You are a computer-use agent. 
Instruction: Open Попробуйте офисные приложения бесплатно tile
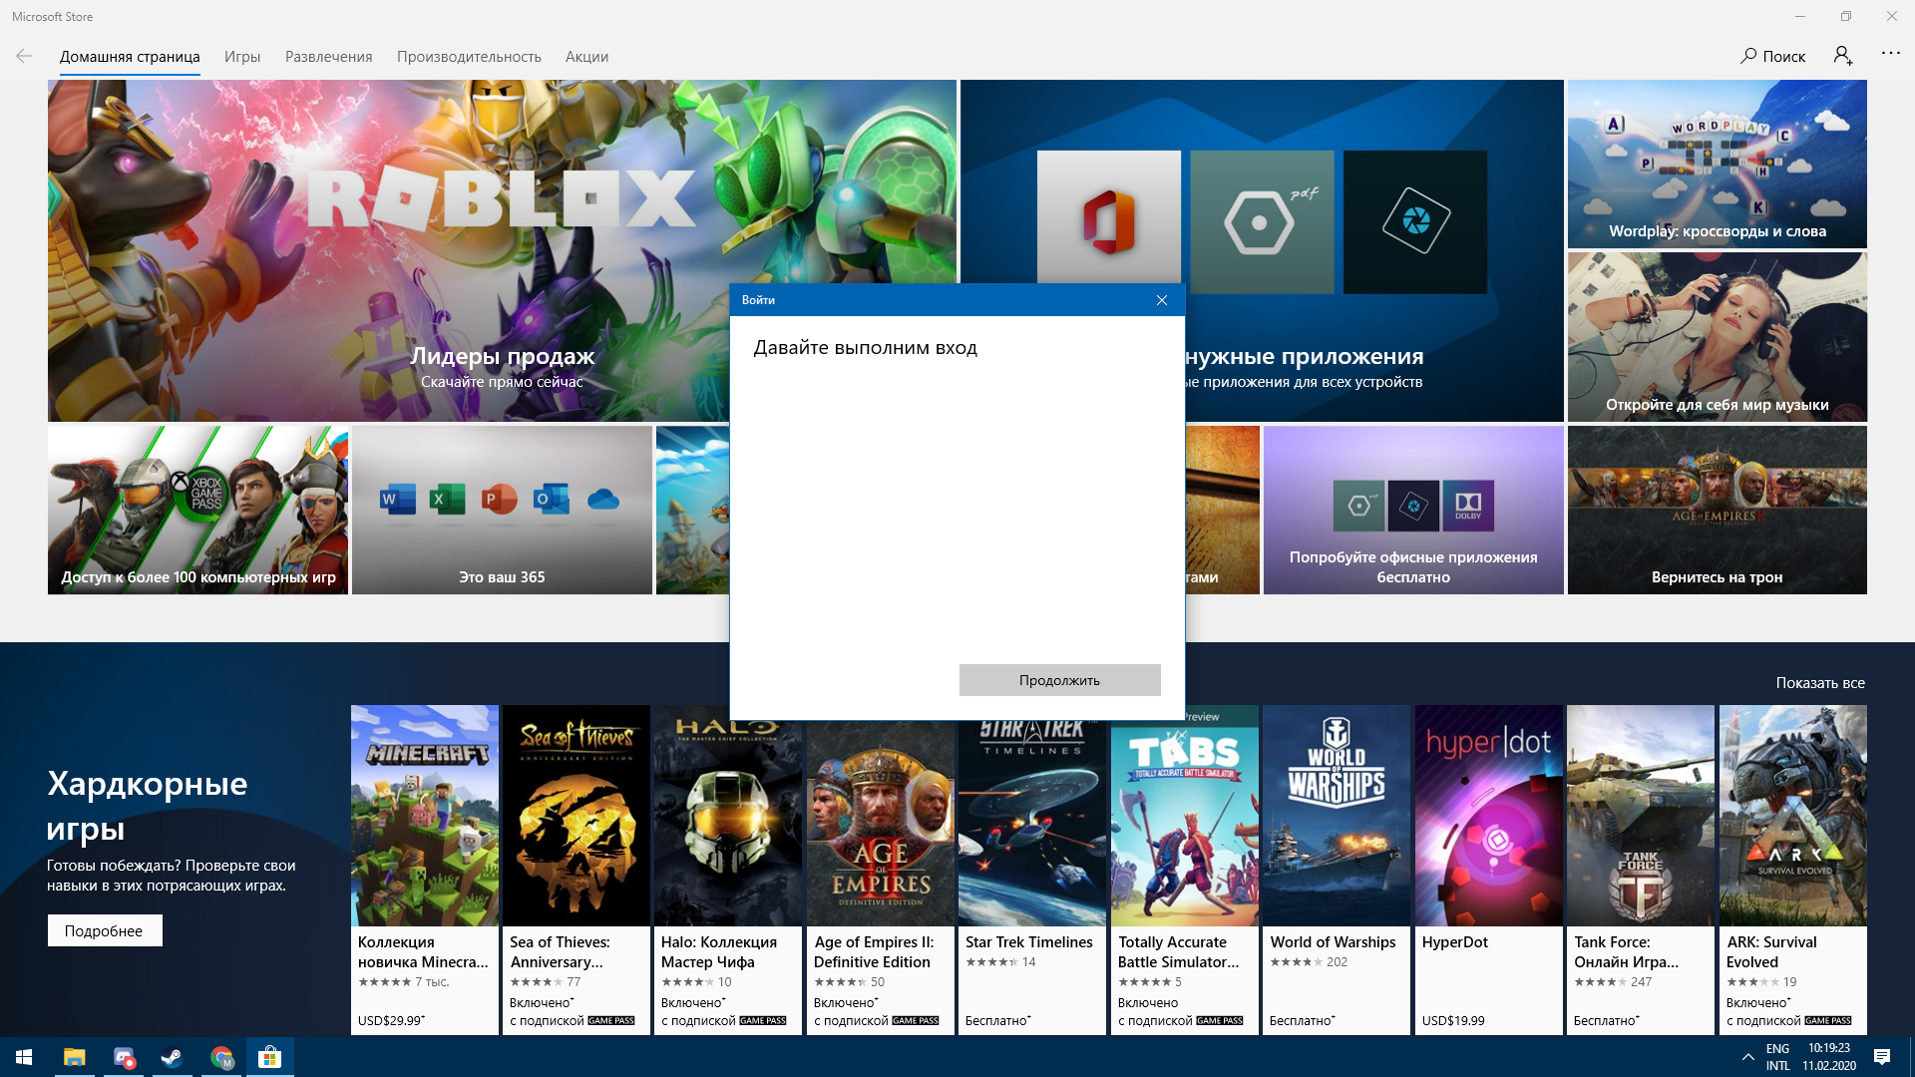click(1413, 511)
